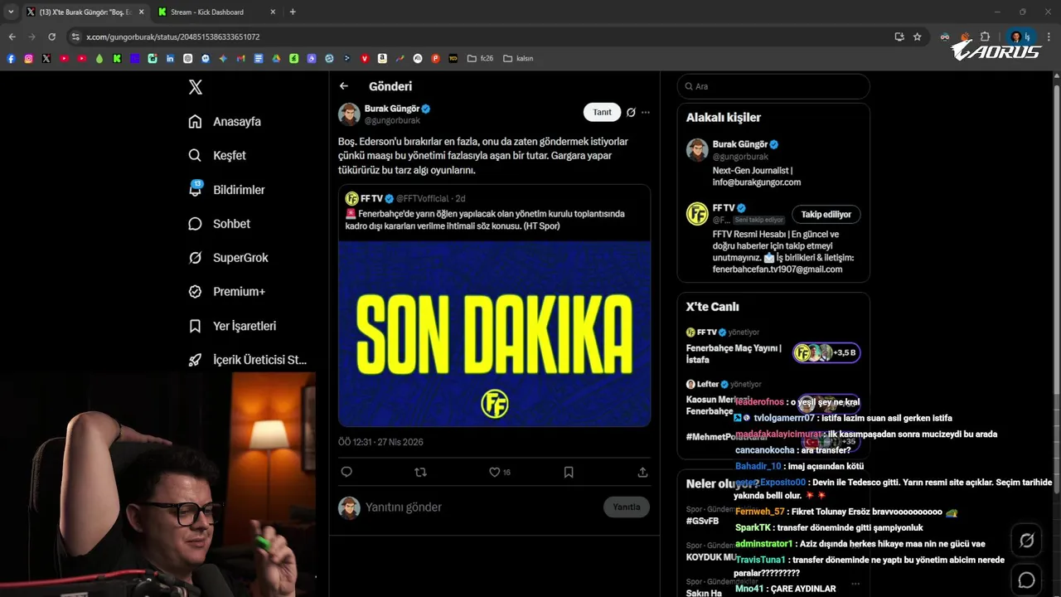Open the Instagram bookmark
1061x597 pixels.
[28, 58]
